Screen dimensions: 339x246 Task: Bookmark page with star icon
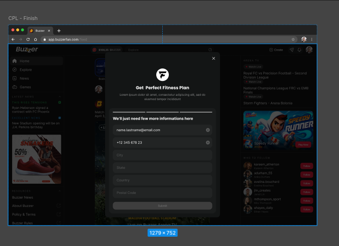[293, 40]
